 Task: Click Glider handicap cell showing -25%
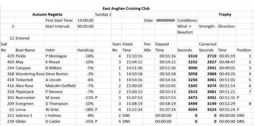pyautogui.click(x=85, y=122)
